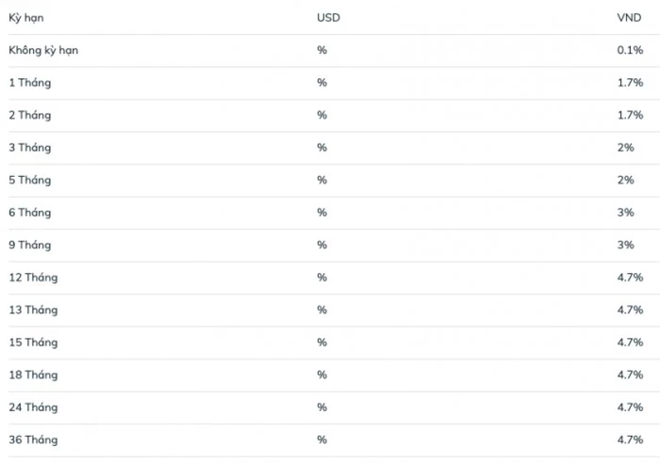660x463 pixels.
Task: Click the 3% VND rate for 9 Tháng
Action: tap(626, 245)
